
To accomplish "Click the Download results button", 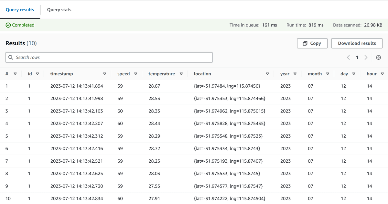I will click(357, 43).
